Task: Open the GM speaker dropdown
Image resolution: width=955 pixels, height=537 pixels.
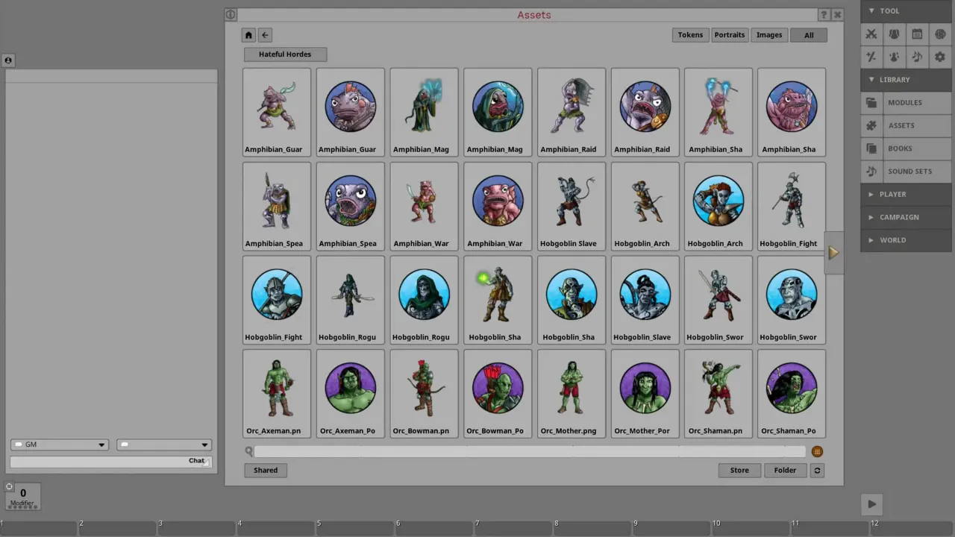Action: [x=60, y=445]
